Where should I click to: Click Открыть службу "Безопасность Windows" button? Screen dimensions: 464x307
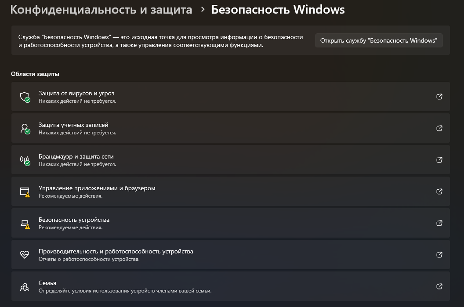click(379, 40)
